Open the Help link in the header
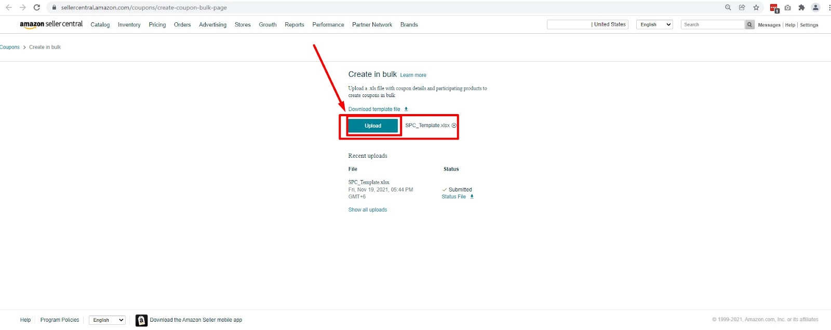 790,25
